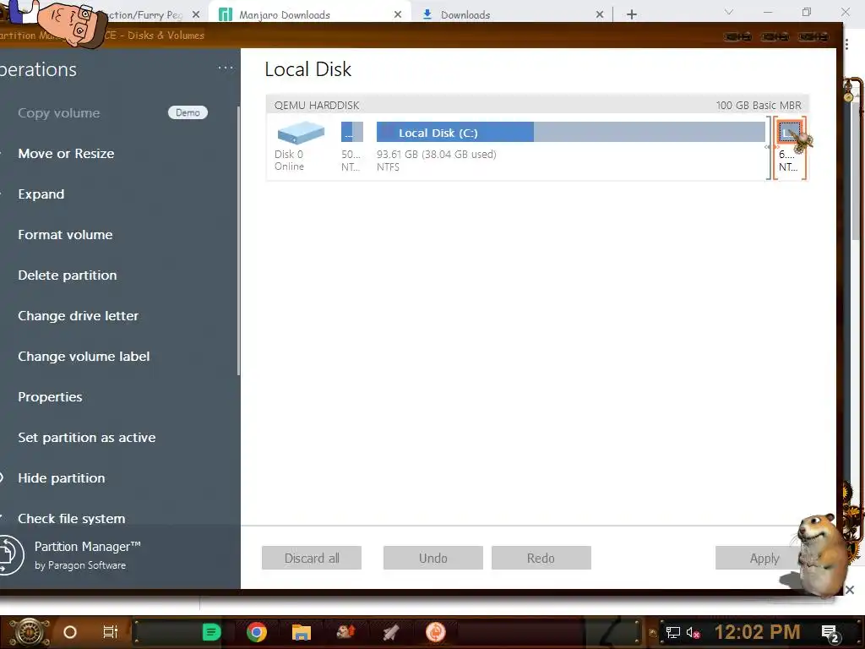Screen dimensions: 865x649
Task: Run Check file system operation
Action: point(72,518)
